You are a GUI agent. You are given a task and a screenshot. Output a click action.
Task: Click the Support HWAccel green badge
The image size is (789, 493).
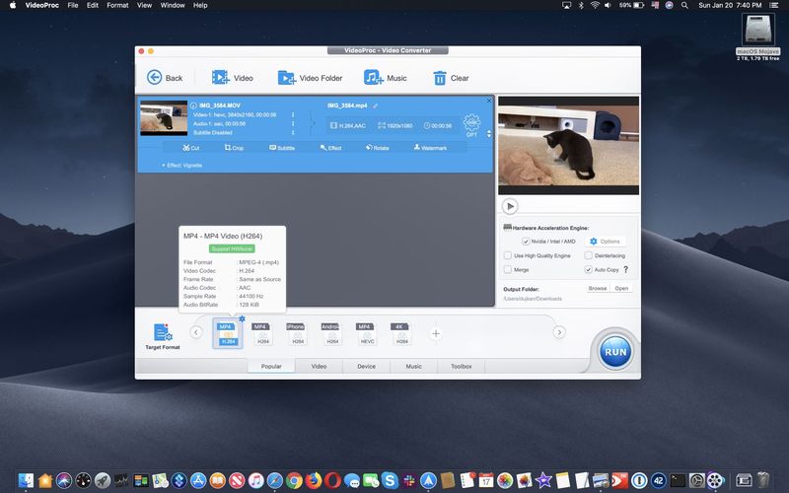click(232, 249)
